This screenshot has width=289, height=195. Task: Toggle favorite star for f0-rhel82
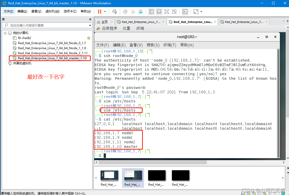click(89, 38)
